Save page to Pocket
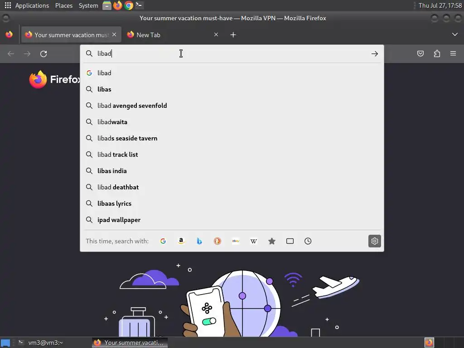 click(x=420, y=53)
